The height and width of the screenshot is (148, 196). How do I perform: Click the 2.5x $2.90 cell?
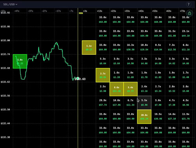[103, 89]
